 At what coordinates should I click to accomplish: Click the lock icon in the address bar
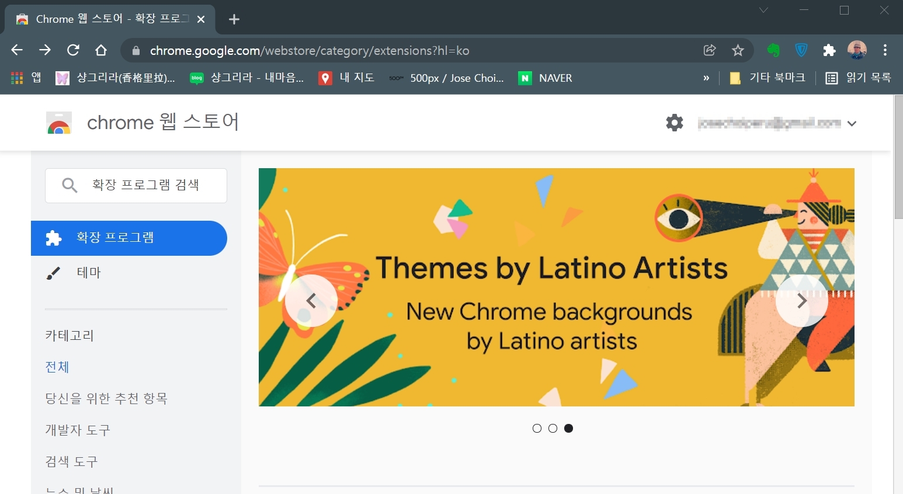[136, 51]
